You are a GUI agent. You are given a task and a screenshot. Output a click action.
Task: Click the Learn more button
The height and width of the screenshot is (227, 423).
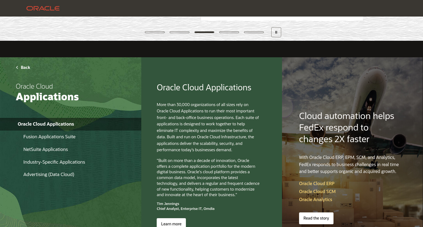pyautogui.click(x=171, y=223)
